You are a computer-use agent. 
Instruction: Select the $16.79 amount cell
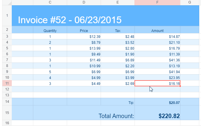tap(157, 48)
